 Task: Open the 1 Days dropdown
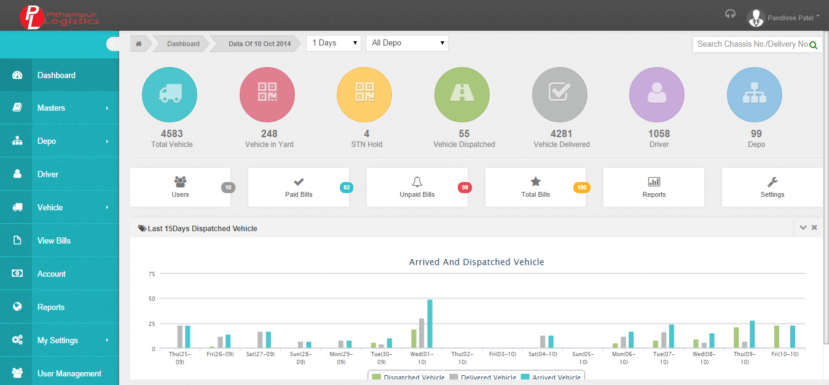tap(334, 43)
